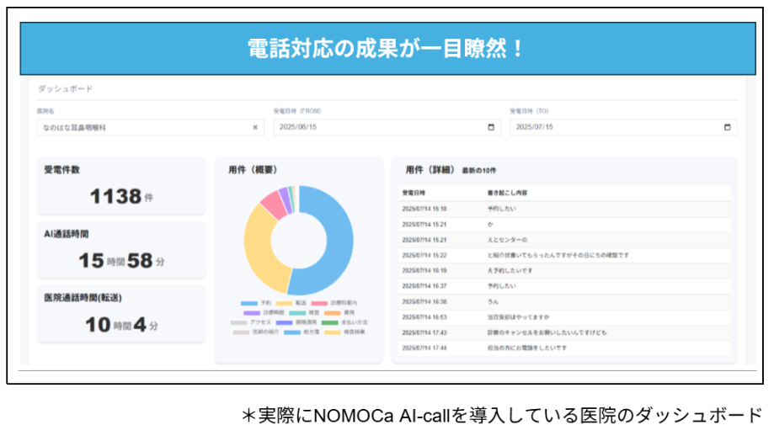Image resolution: width=774 pixels, height=441 pixels.
Task: Select the last row at 2025/07/14 17:44
Action: 564,348
